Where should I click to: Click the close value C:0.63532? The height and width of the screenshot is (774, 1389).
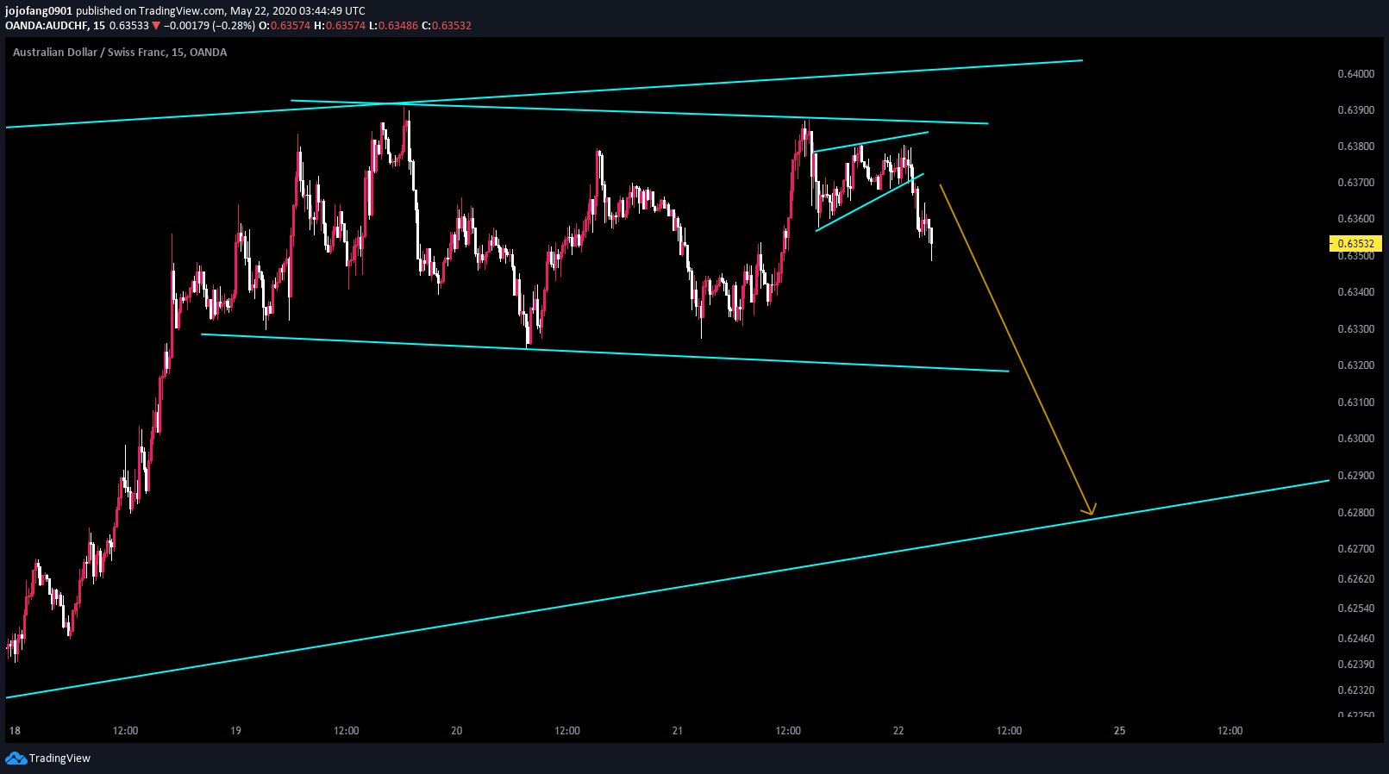[x=447, y=26]
